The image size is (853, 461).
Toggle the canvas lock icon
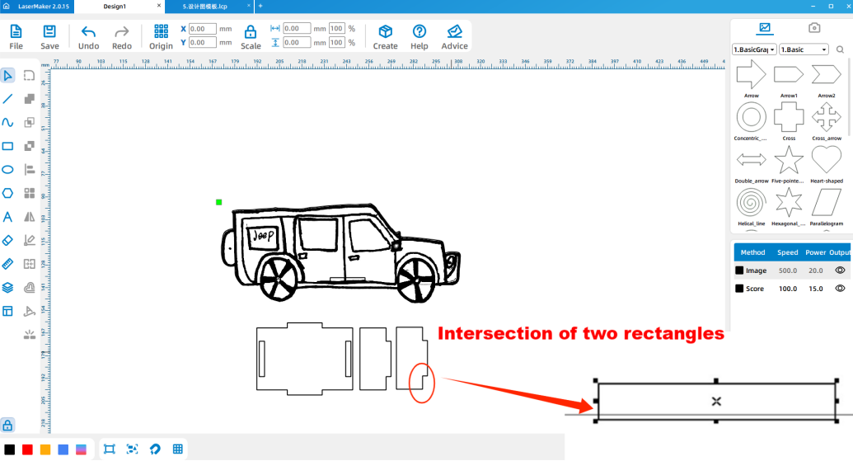pos(7,425)
